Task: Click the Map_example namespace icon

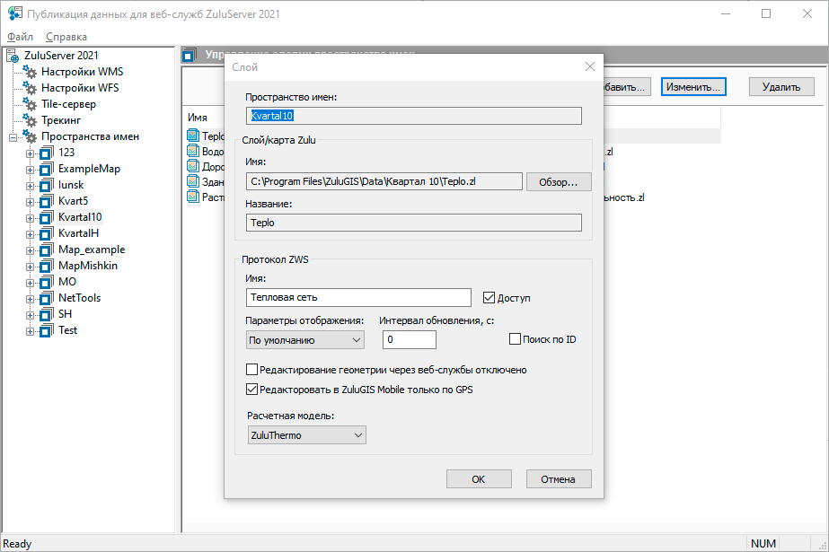Action: [46, 250]
